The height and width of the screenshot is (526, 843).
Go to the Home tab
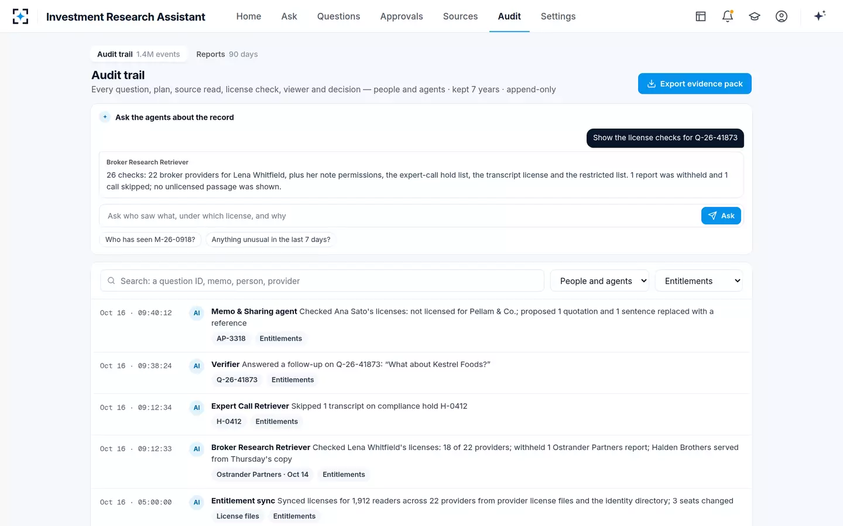click(249, 16)
